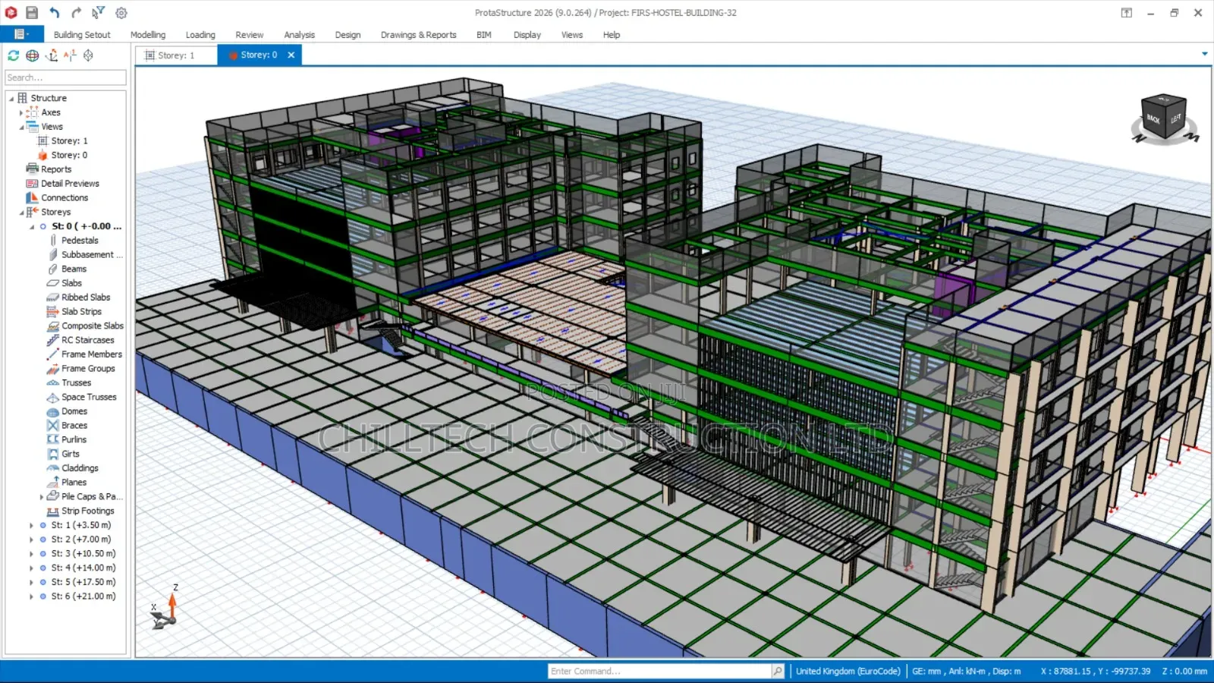Expand the St: 4 (+14.00 m) node

tap(31, 568)
